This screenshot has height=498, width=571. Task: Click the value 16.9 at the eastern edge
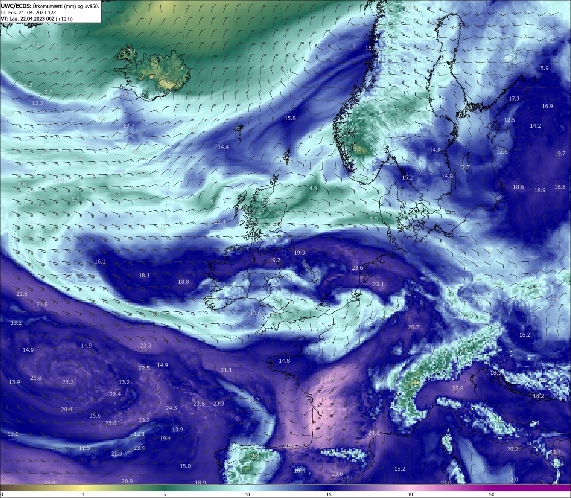click(x=547, y=106)
